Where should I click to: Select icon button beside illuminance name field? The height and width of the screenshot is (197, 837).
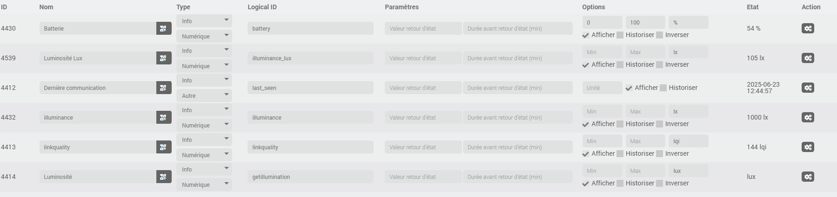[164, 117]
